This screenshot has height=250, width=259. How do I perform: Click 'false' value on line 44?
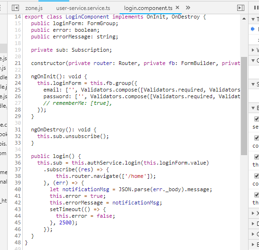pyautogui.click(x=104, y=216)
